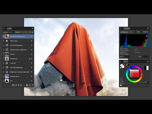152x114 pixels.
Task: Open the Adjustments icon in Layers footer
Action: (x=16, y=85)
